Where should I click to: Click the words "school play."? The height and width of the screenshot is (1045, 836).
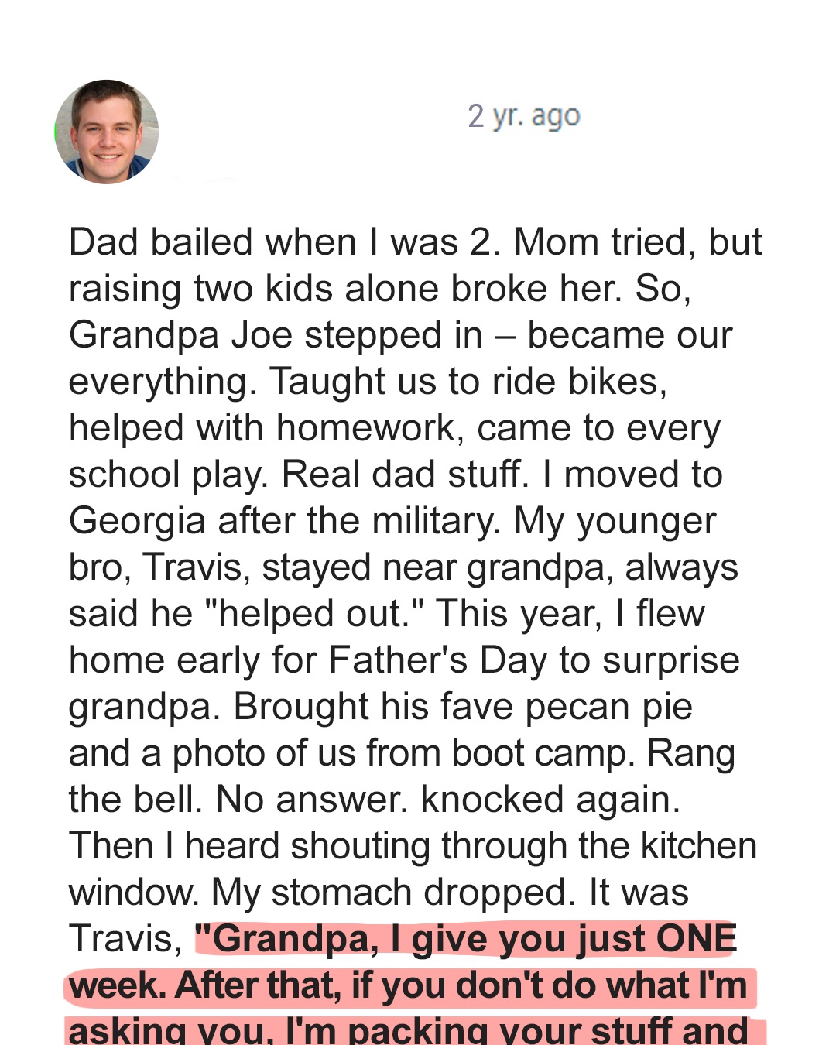[168, 475]
